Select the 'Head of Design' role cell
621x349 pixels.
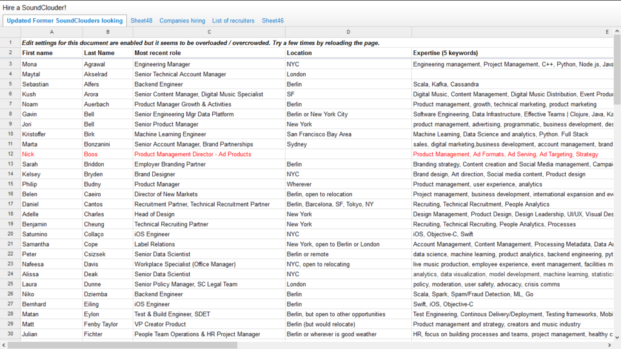tap(209, 214)
